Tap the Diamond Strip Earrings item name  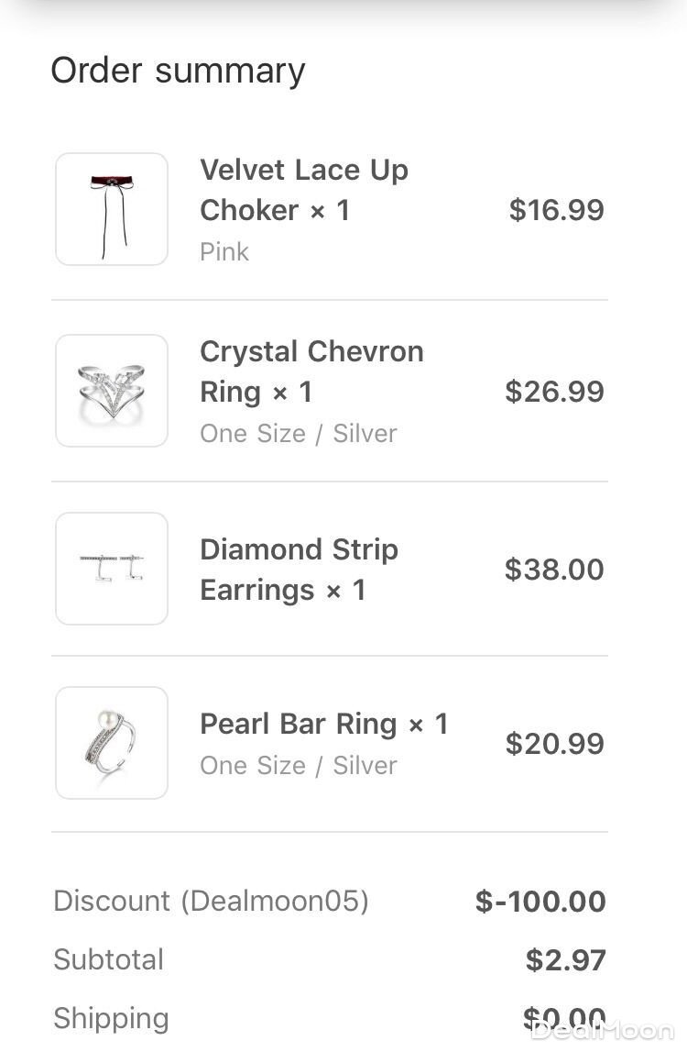[299, 570]
